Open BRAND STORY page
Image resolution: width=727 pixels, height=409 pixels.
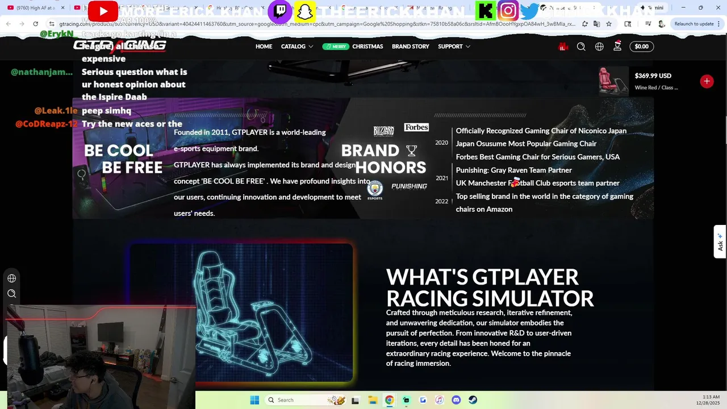coord(411,47)
